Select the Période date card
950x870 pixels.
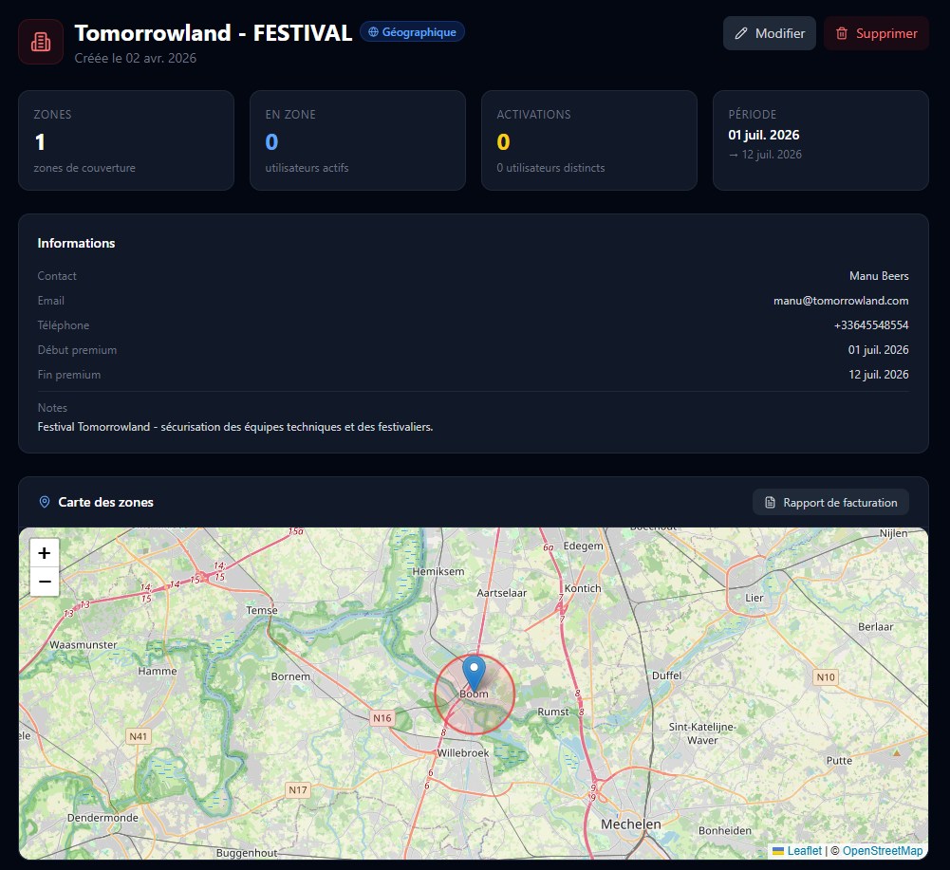point(821,140)
